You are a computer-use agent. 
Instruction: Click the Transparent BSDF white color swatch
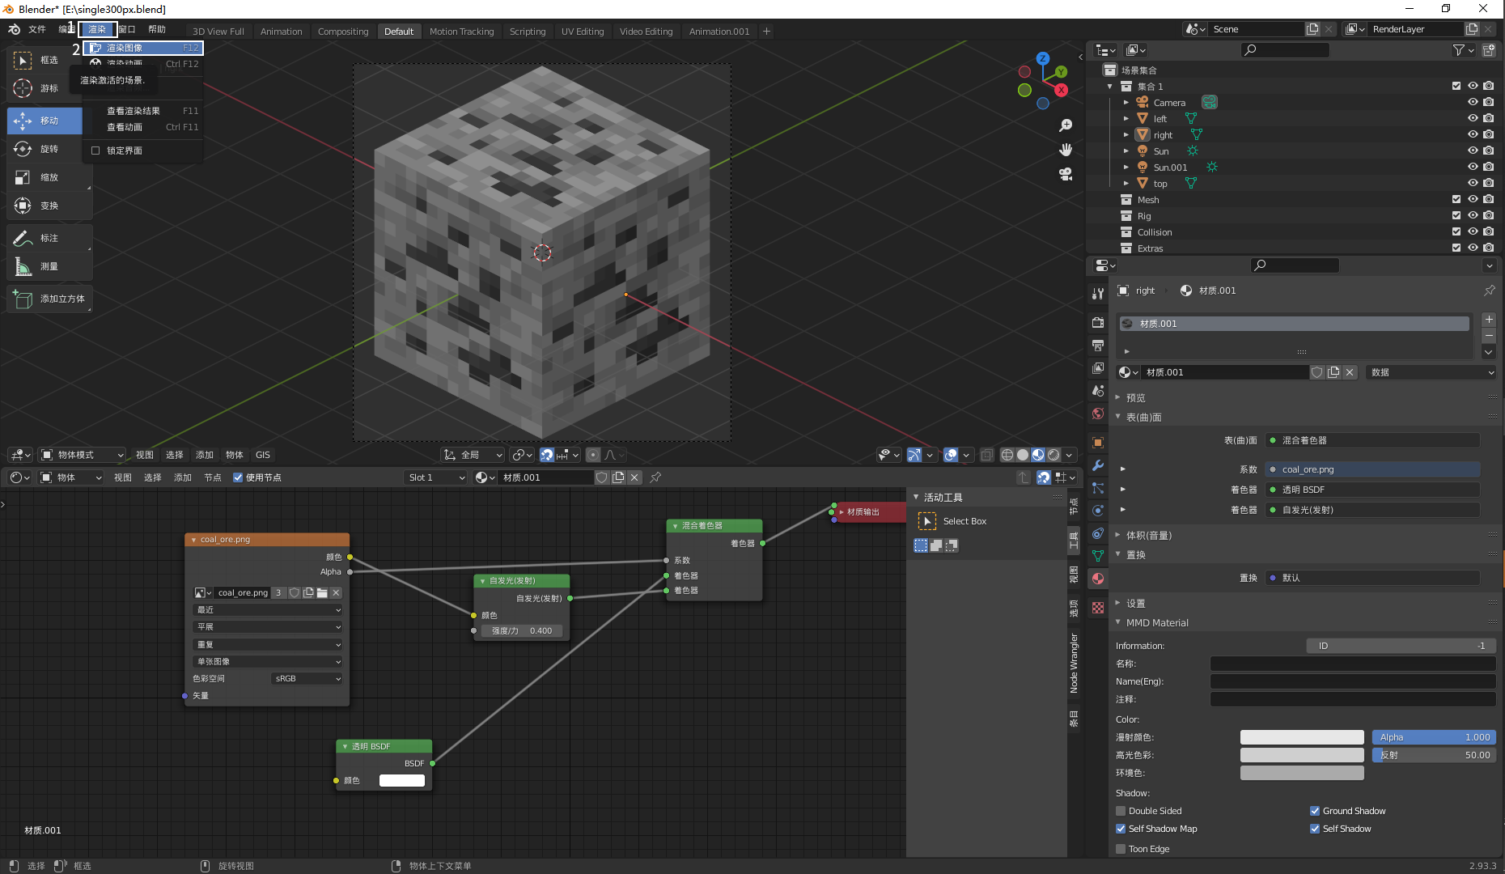[402, 780]
